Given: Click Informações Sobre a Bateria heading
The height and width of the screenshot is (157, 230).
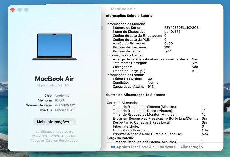Looking at the screenshot, I should [x=130, y=16].
